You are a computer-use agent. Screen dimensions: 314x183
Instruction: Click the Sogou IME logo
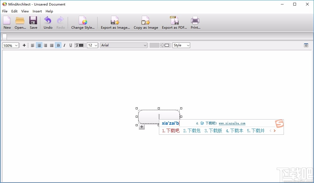tap(279, 123)
